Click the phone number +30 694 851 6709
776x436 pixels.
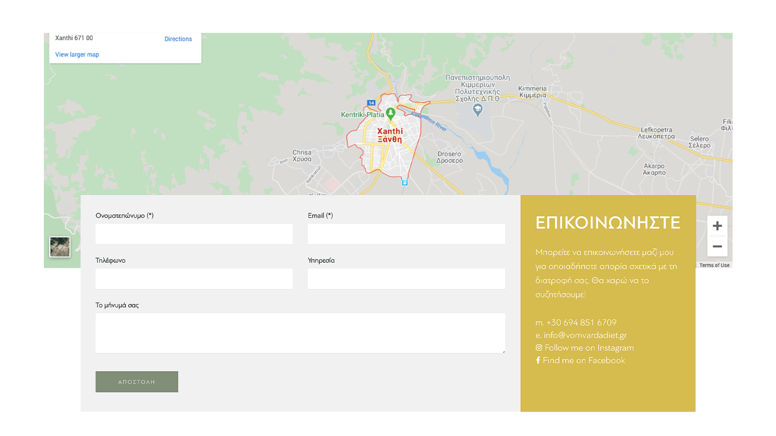tap(582, 322)
